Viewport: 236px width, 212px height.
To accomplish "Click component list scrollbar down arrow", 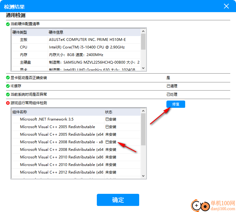I will pyautogui.click(x=143, y=176).
